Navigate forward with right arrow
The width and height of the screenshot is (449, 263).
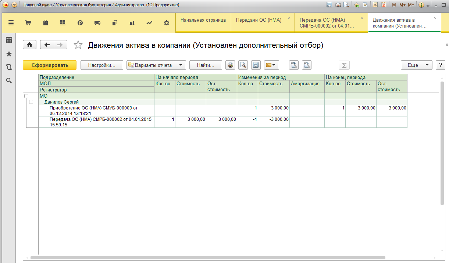pyautogui.click(x=60, y=45)
